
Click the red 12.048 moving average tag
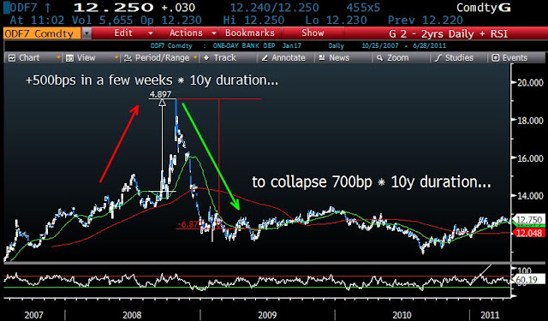[529, 233]
